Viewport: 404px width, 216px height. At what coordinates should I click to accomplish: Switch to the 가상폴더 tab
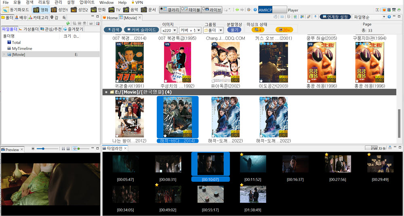[x=29, y=29]
